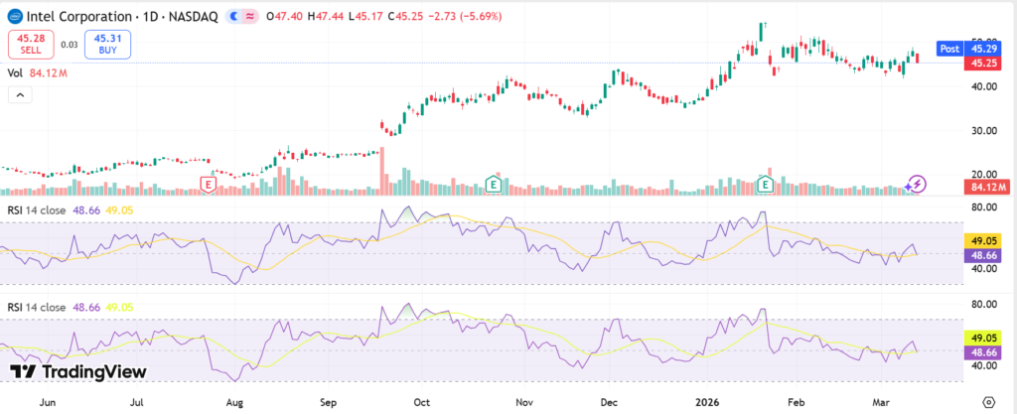Click the Vol 84.12M volume legend

pos(35,72)
